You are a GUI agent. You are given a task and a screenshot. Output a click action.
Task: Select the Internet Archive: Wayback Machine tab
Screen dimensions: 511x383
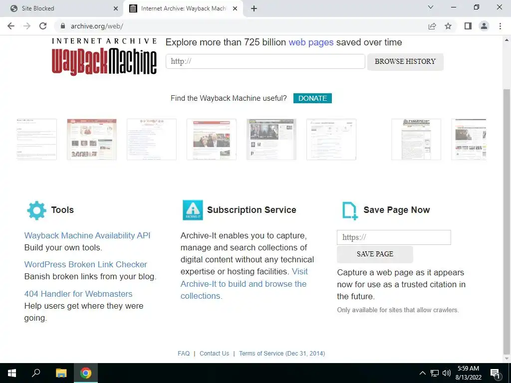coord(183,8)
